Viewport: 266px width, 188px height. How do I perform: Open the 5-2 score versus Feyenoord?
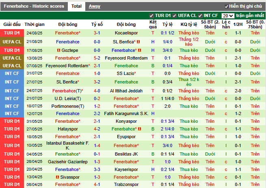click(x=97, y=58)
